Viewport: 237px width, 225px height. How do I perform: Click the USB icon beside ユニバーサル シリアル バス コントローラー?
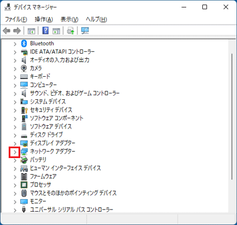[24, 209]
